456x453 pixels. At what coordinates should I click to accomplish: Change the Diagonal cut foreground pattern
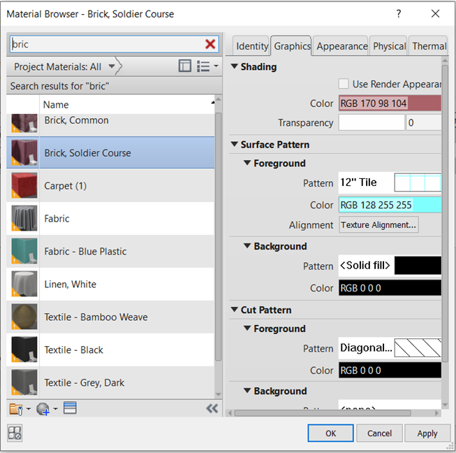point(390,347)
